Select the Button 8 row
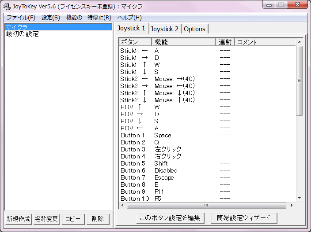This screenshot has height=232, width=311. click(x=207, y=184)
